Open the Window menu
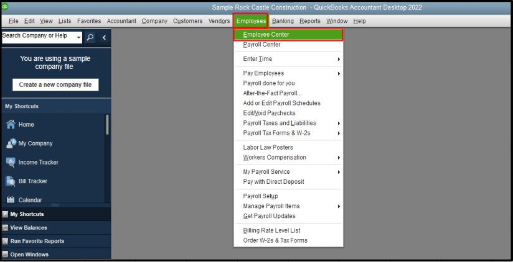 point(337,21)
